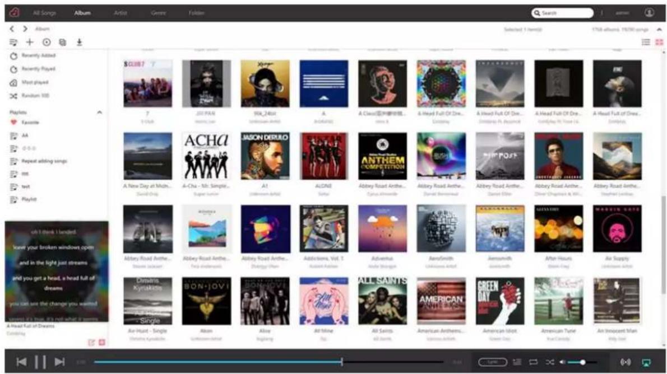Open the Album tab
The height and width of the screenshot is (374, 667).
82,13
